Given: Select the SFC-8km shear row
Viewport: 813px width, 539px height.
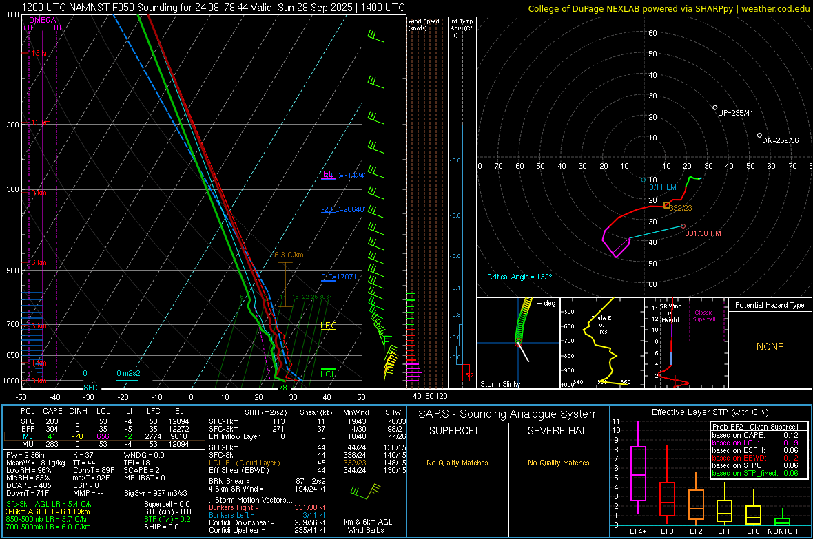Looking at the screenshot, I should (x=307, y=455).
